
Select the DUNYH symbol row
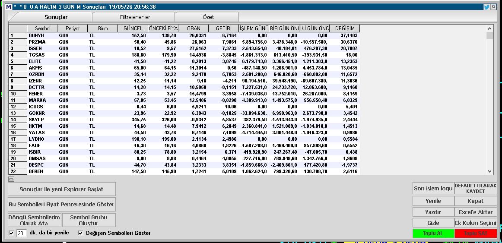(184, 35)
